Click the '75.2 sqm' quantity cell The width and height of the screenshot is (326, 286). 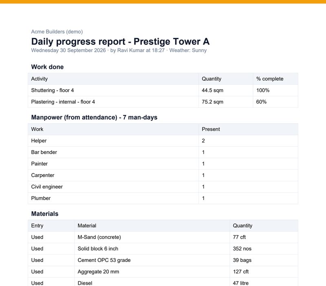point(226,102)
